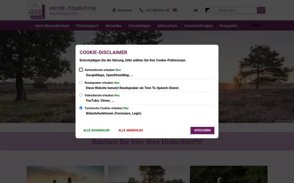Toggle the high-contrast mode icon

click(x=208, y=10)
